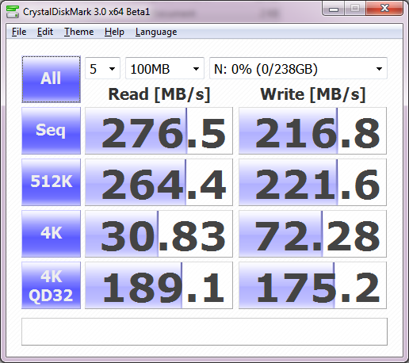The width and height of the screenshot is (409, 363).
Task: Click the CrystalDiskMark app icon in title bar
Action: (x=13, y=12)
